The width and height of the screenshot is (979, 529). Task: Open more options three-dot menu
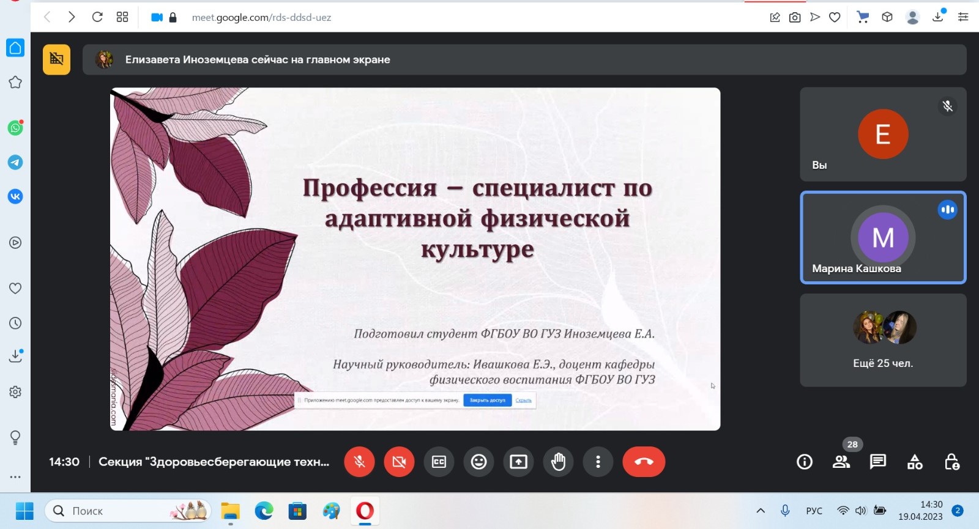tap(598, 462)
